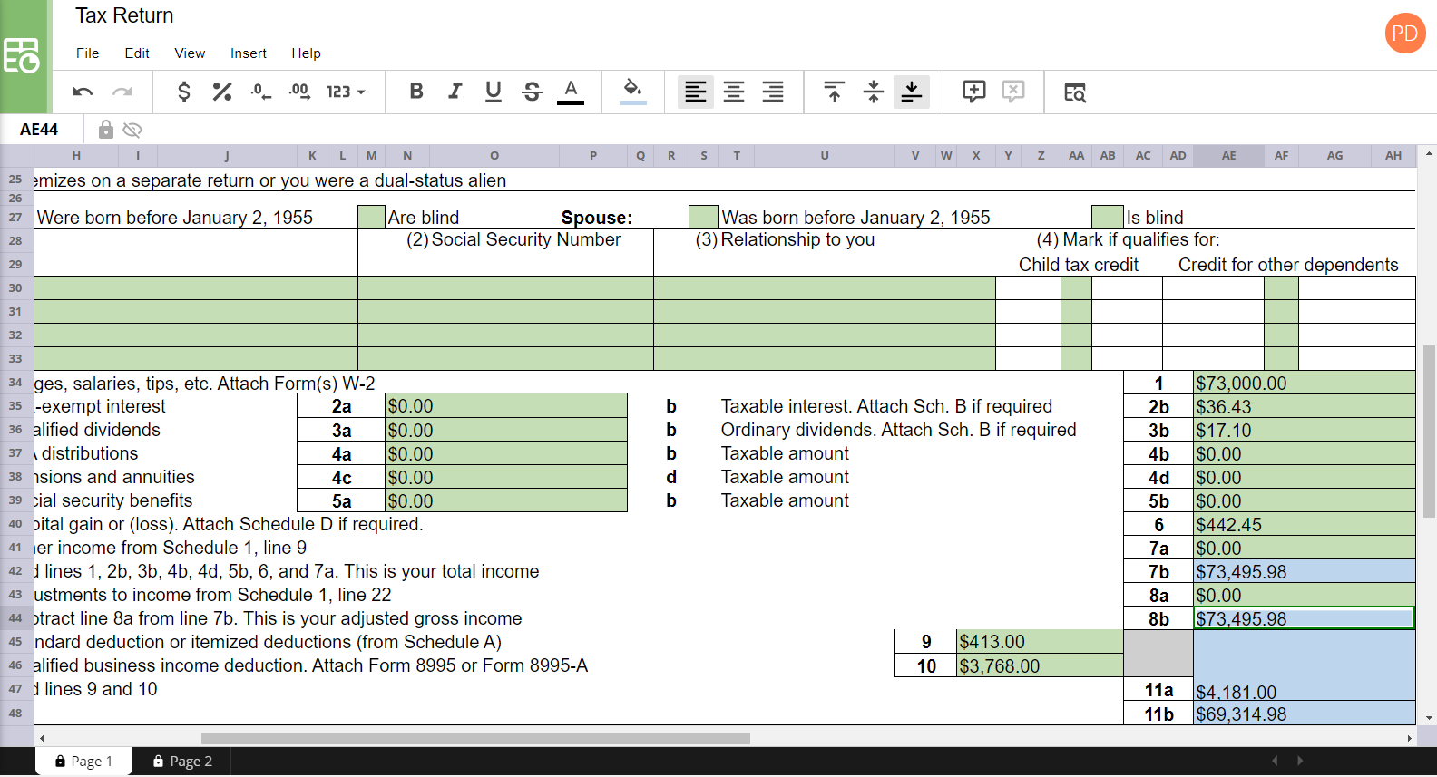Open the 123 number format dropdown
The image size is (1437, 777).
coord(346,92)
